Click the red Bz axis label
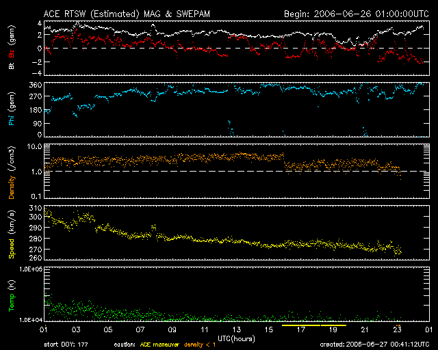The height and width of the screenshot is (350, 438). coord(12,53)
